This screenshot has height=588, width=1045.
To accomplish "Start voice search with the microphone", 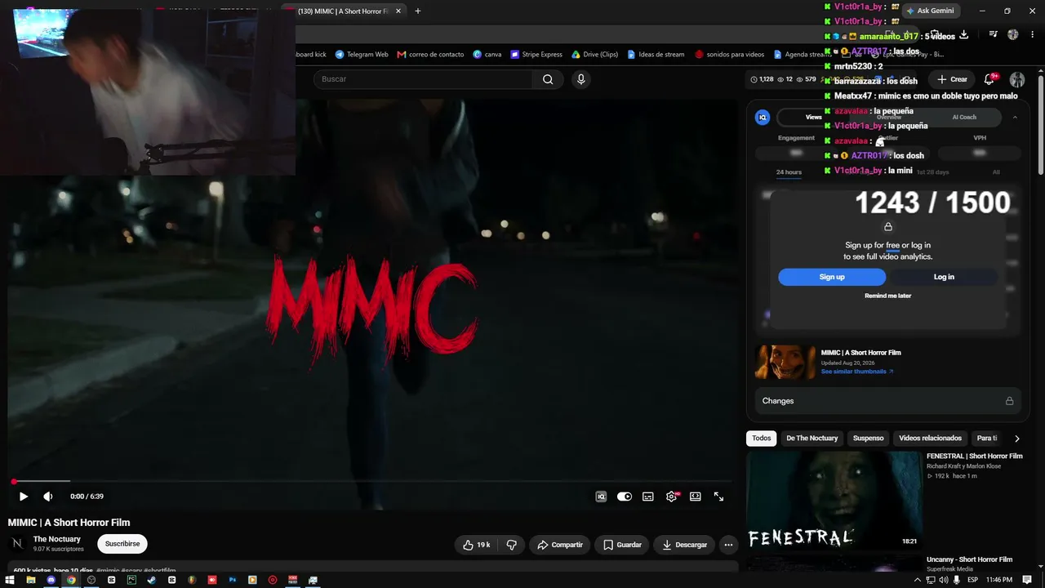I will pos(581,79).
